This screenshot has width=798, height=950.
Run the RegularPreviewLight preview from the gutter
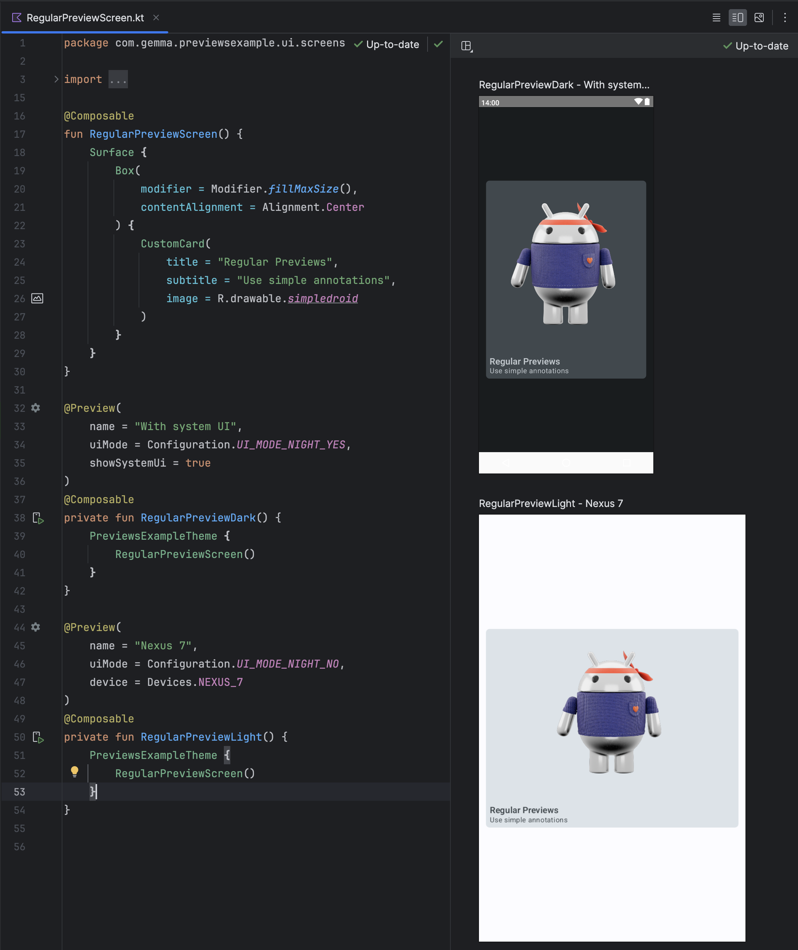point(38,737)
